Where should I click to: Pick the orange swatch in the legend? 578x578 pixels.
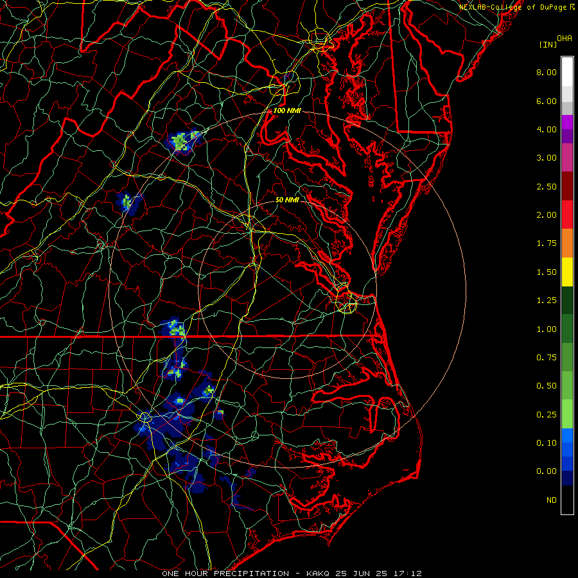(x=567, y=243)
